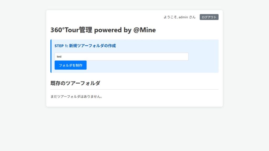Click the "さん" honorific after admin
Screen dimensions: 269x151
point(192,17)
